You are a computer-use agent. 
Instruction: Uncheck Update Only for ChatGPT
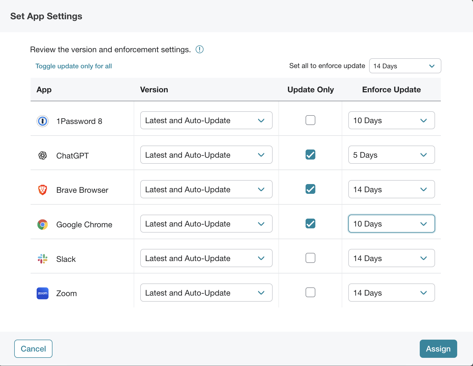click(x=310, y=155)
